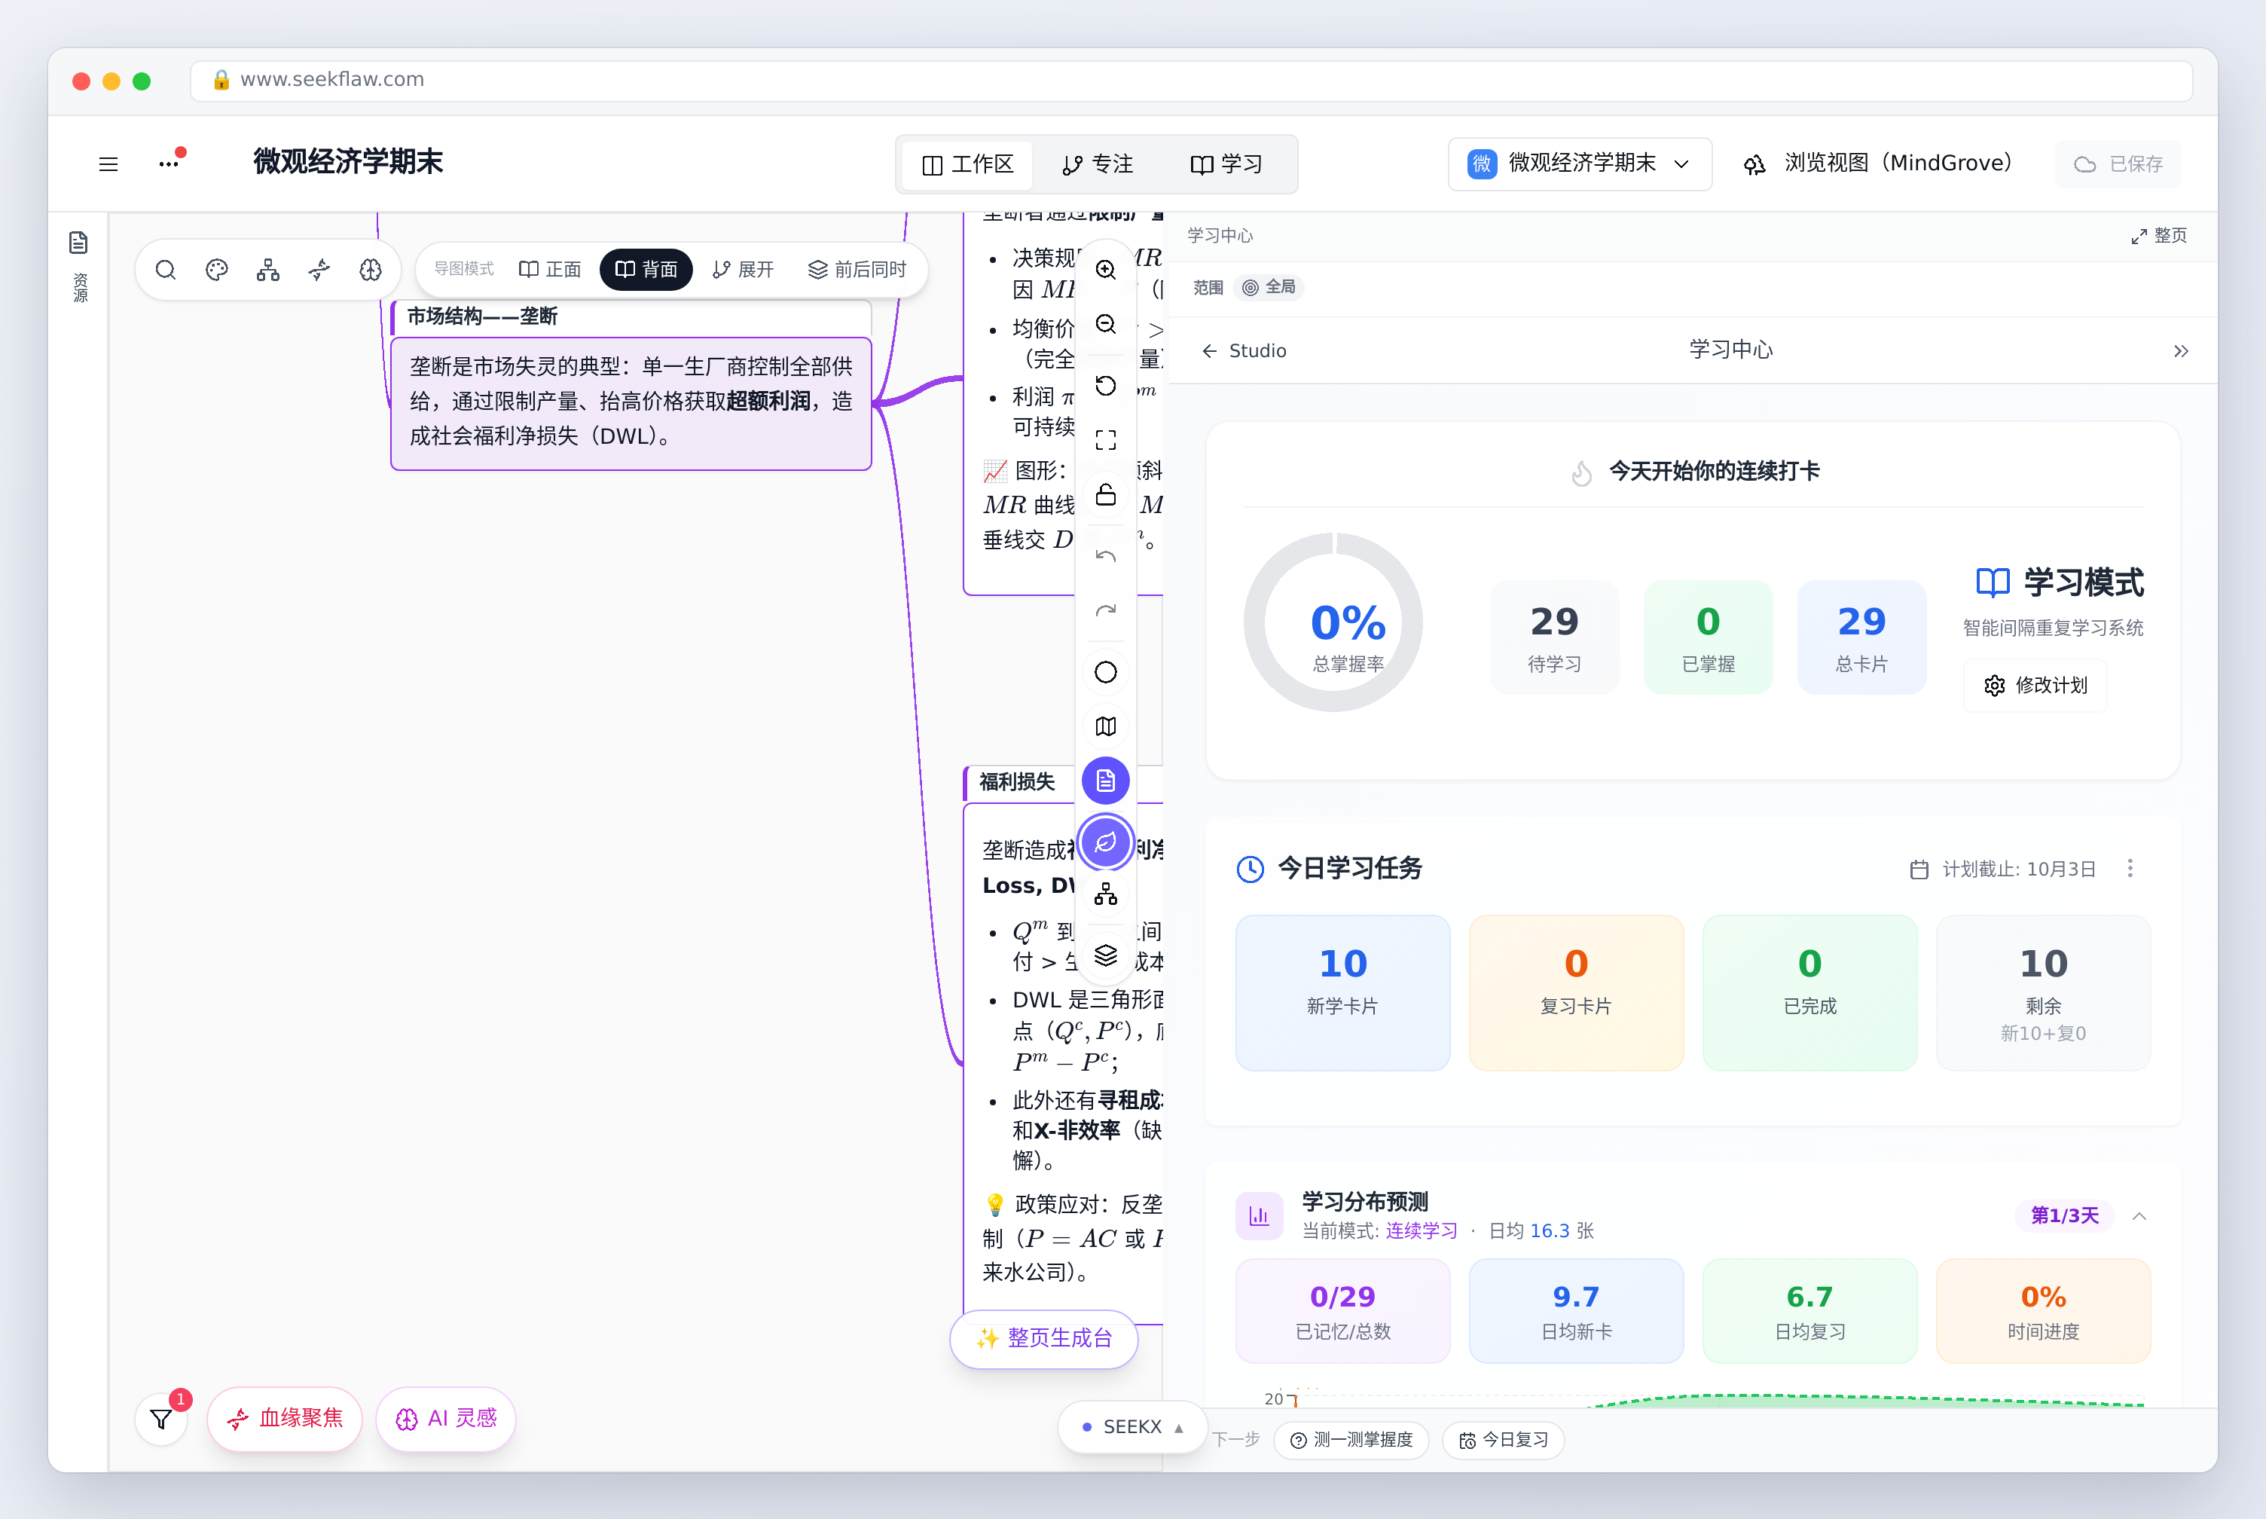Click the 测一测掌握度 button
The width and height of the screenshot is (2266, 1519).
tap(1352, 1441)
